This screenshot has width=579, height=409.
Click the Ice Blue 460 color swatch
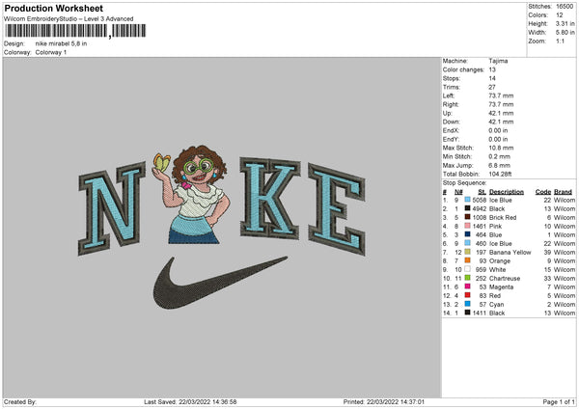coord(467,243)
